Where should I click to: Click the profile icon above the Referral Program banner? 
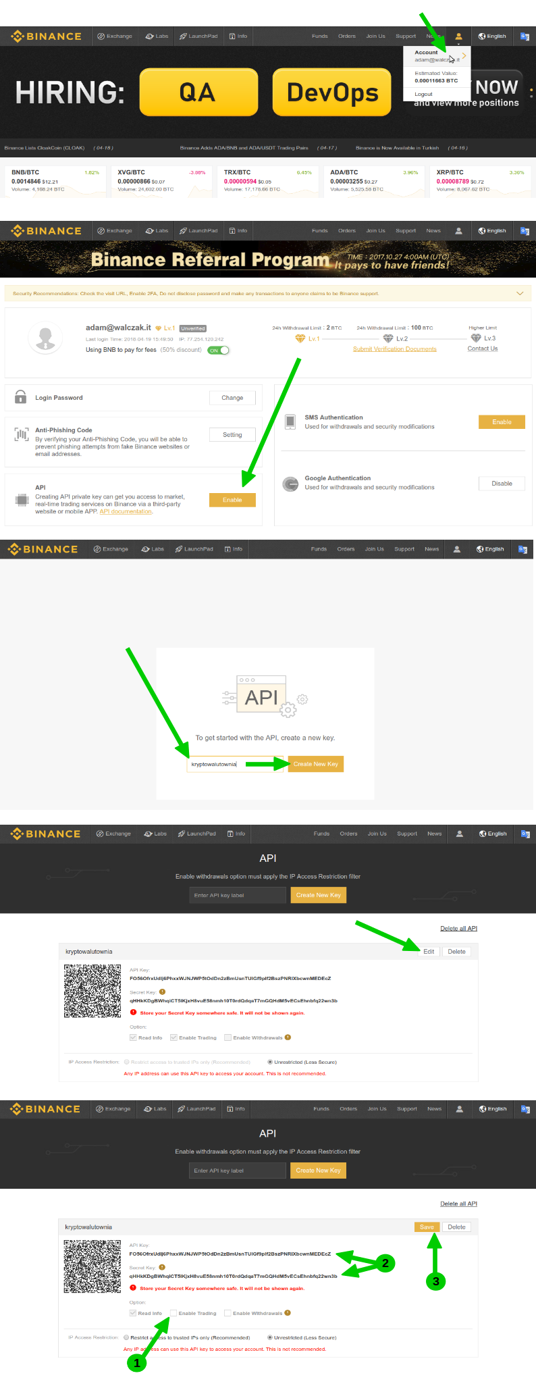pos(458,231)
